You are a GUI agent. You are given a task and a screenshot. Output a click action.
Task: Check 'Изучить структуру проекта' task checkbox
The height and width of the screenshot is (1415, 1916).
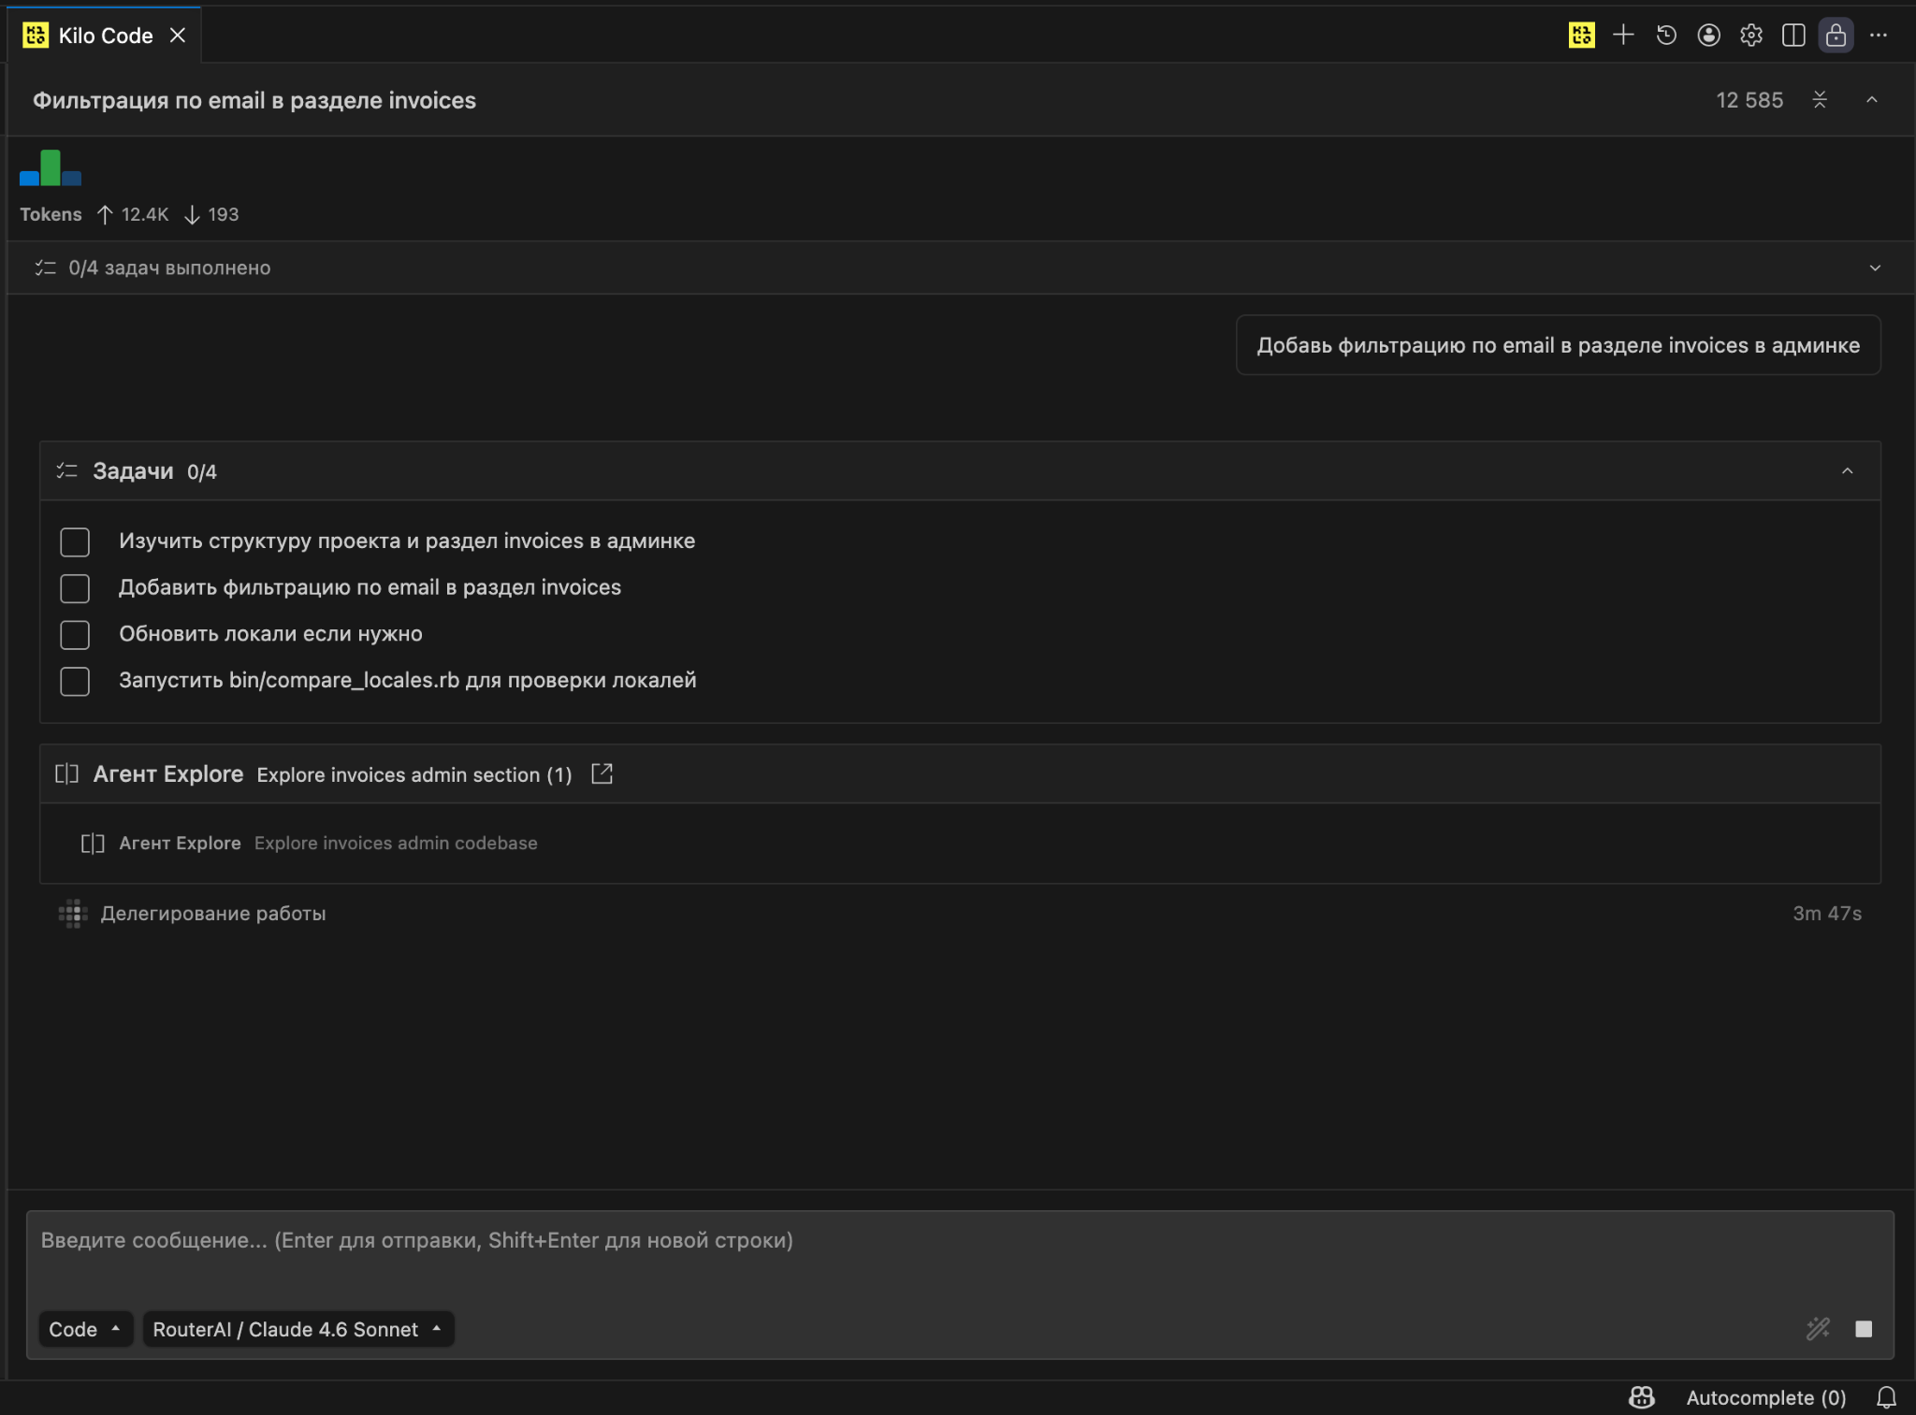pos(75,541)
